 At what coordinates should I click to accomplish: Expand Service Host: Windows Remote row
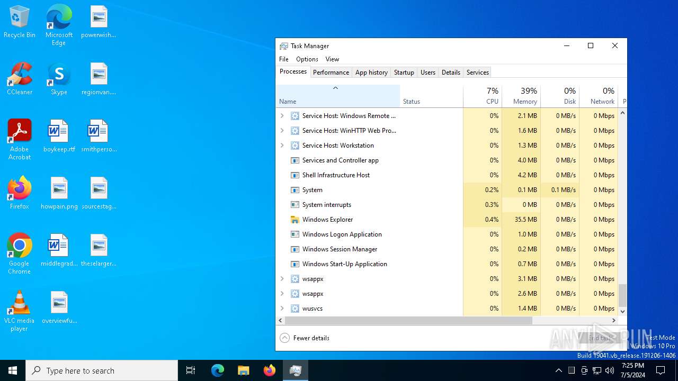pos(282,116)
